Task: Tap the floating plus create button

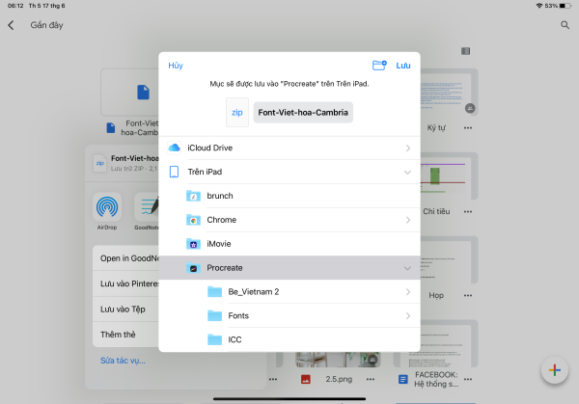Action: (x=554, y=370)
